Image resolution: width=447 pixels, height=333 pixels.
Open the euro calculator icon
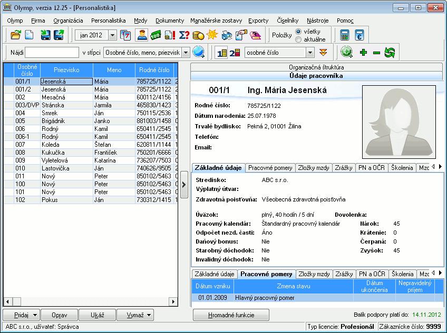pyautogui.click(x=359, y=35)
